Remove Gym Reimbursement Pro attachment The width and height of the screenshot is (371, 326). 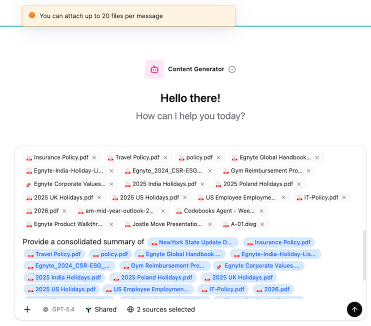coord(308,171)
